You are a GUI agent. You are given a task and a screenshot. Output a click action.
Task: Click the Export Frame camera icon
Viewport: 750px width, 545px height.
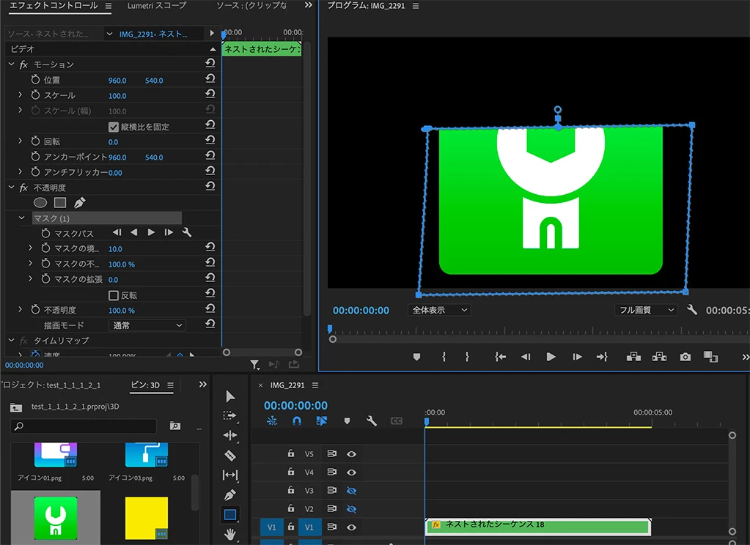pyautogui.click(x=685, y=357)
